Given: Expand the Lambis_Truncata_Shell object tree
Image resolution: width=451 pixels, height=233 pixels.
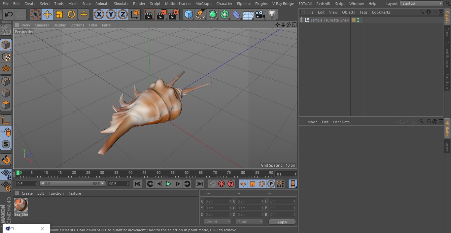Looking at the screenshot, I should [301, 20].
